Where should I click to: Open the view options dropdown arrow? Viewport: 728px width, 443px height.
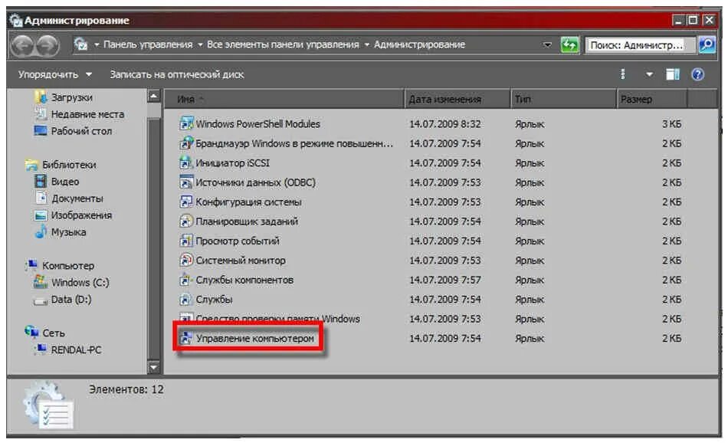pos(649,74)
